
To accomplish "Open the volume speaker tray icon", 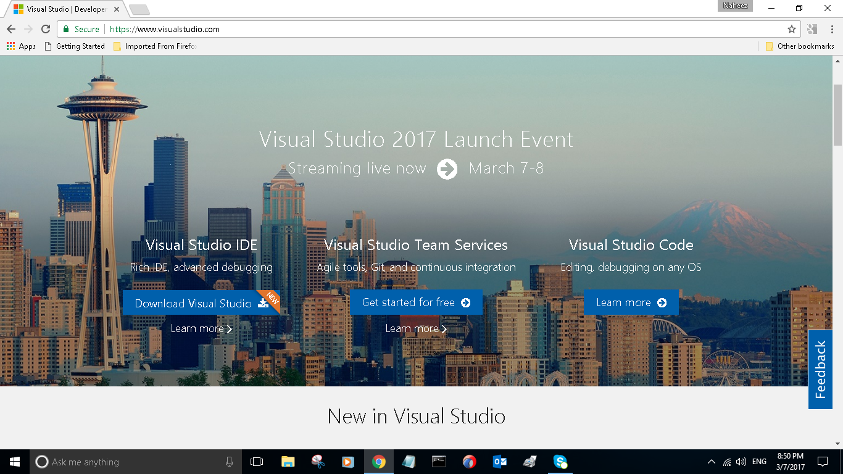I will [741, 462].
